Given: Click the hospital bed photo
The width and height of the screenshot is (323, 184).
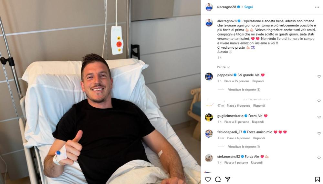Looking at the screenshot, I should coord(100,92).
